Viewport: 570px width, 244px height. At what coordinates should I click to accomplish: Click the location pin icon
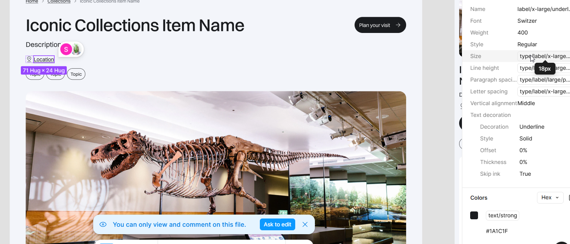(29, 59)
